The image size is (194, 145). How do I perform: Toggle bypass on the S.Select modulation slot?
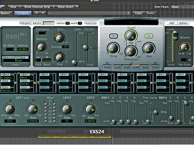(12, 75)
